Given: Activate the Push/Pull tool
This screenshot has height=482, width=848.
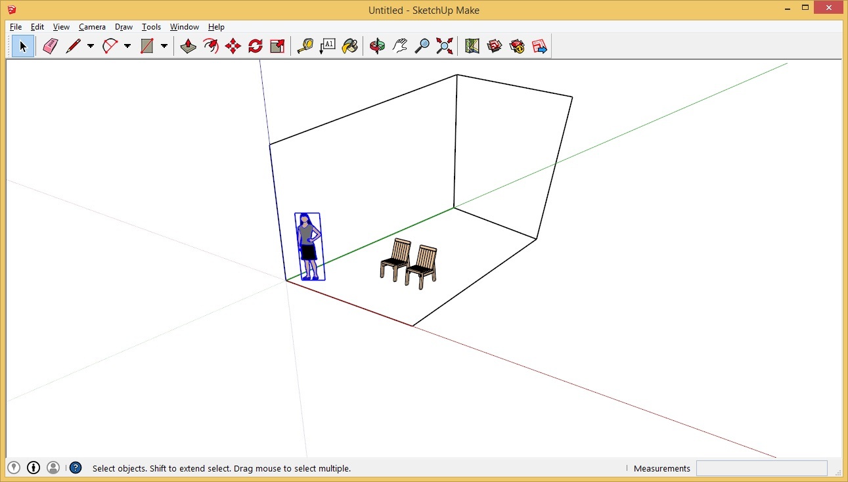Looking at the screenshot, I should 189,46.
